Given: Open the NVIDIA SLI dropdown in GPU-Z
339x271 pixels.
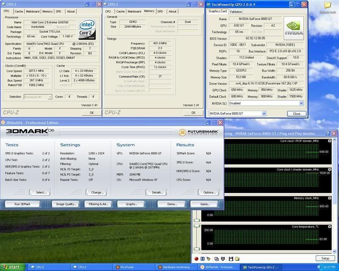Looking at the screenshot, I should pos(301,103).
